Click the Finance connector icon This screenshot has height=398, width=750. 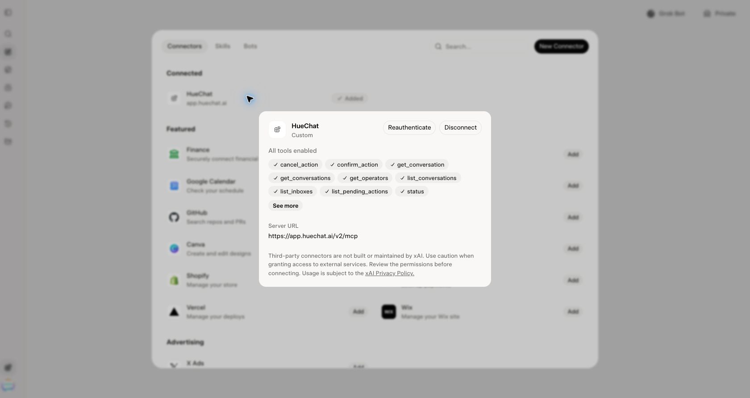(174, 155)
